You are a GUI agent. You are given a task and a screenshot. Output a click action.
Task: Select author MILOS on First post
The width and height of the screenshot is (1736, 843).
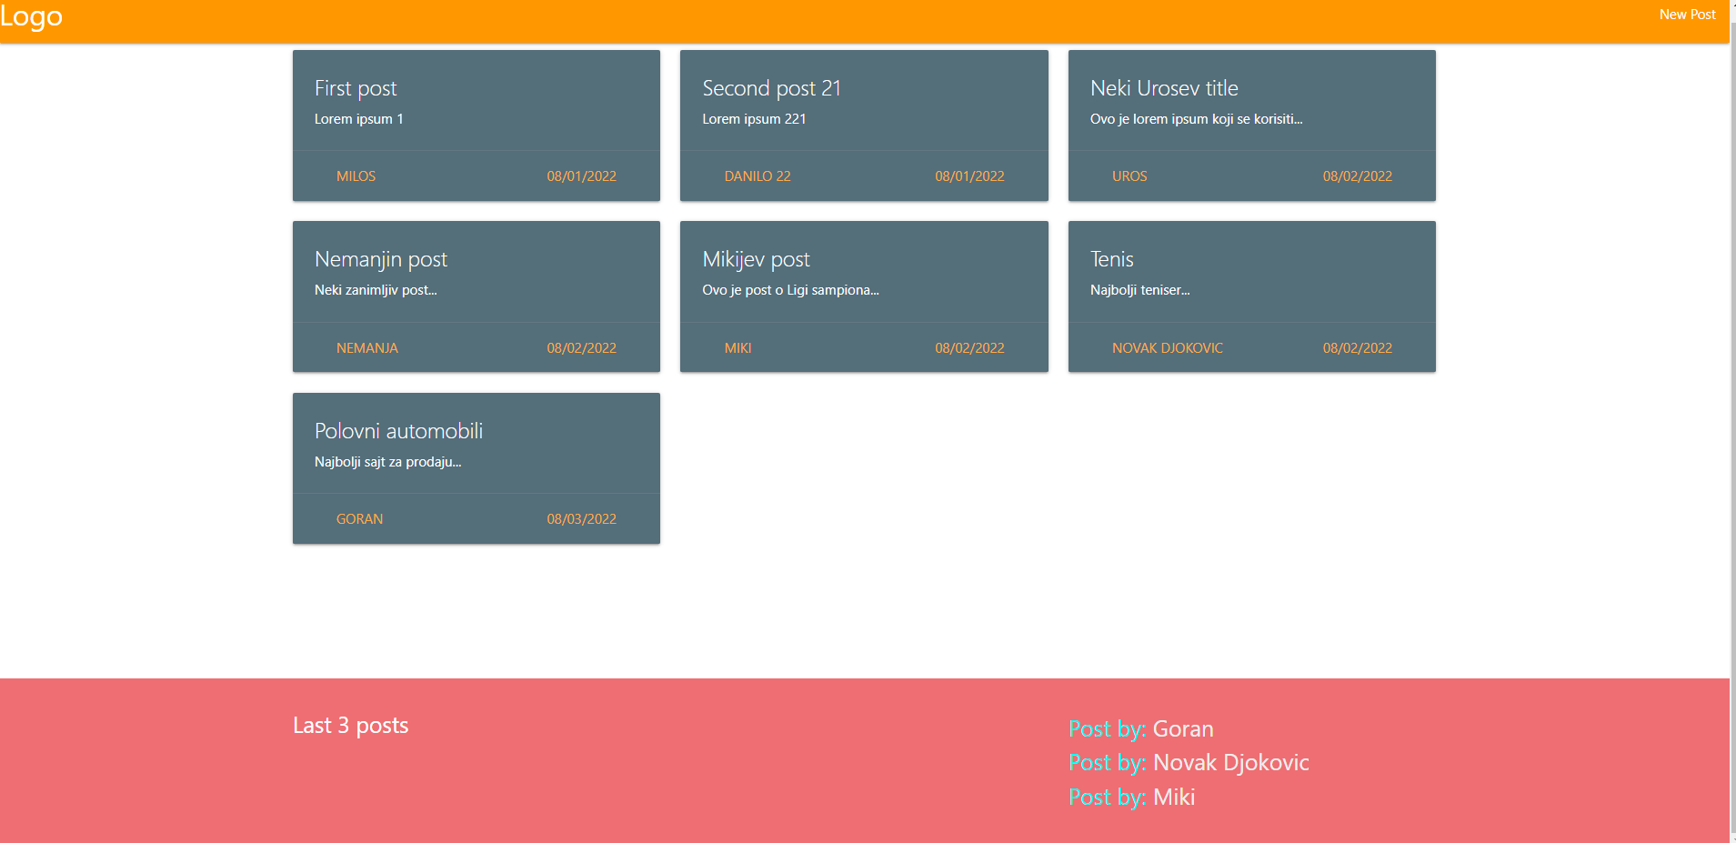(x=356, y=176)
